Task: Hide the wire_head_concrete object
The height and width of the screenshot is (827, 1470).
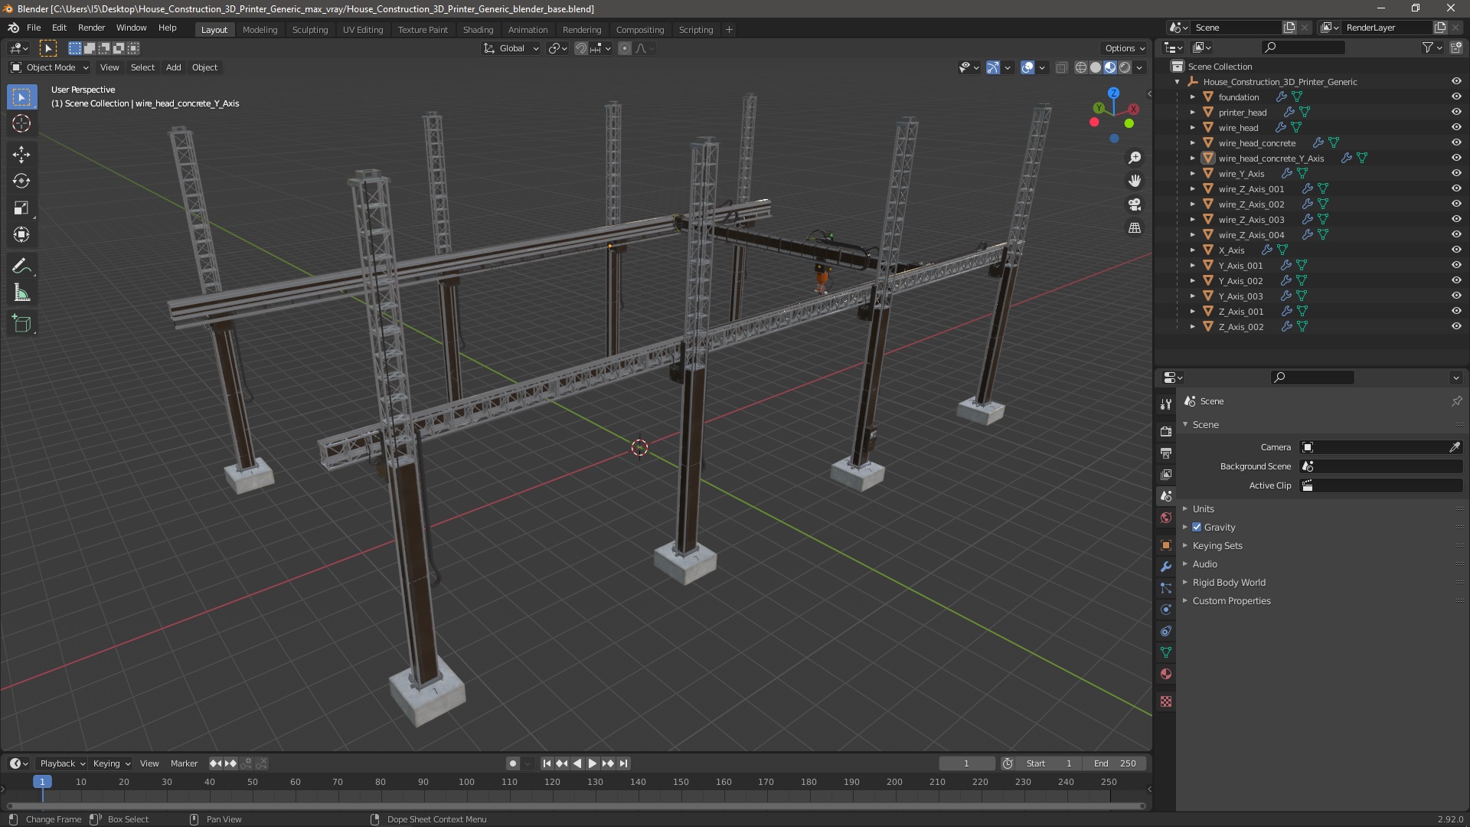Action: click(x=1456, y=142)
